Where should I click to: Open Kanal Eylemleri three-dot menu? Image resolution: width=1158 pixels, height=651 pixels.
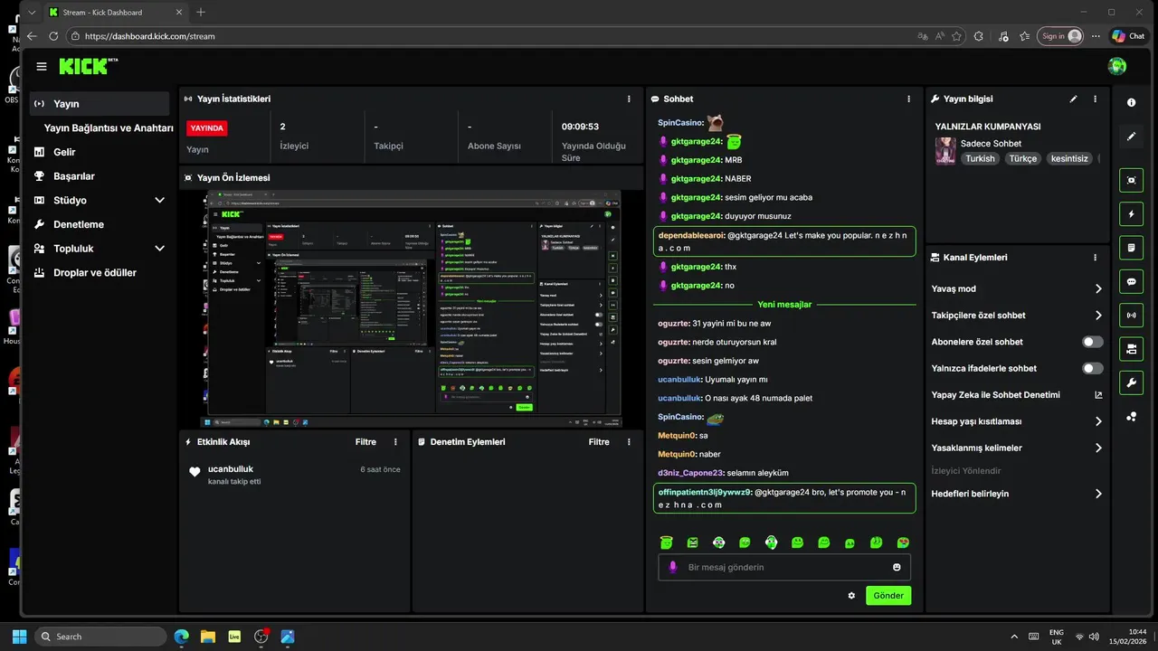coord(1095,258)
